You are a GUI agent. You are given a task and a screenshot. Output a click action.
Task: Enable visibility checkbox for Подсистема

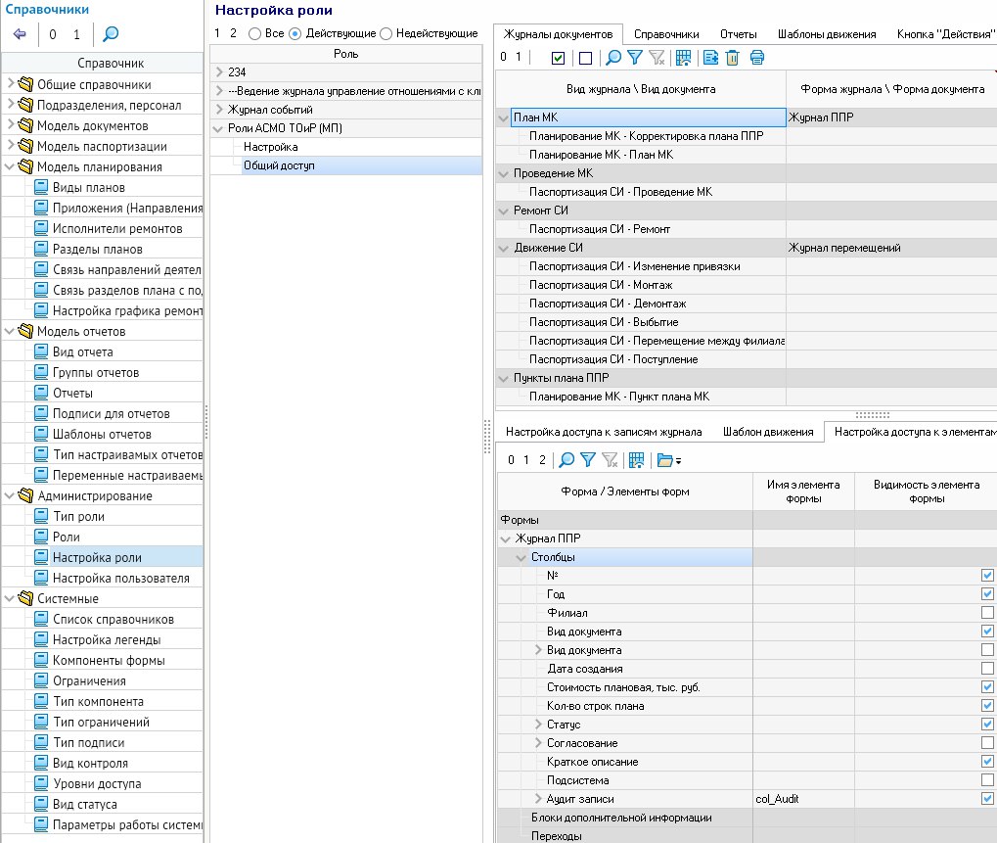[987, 779]
